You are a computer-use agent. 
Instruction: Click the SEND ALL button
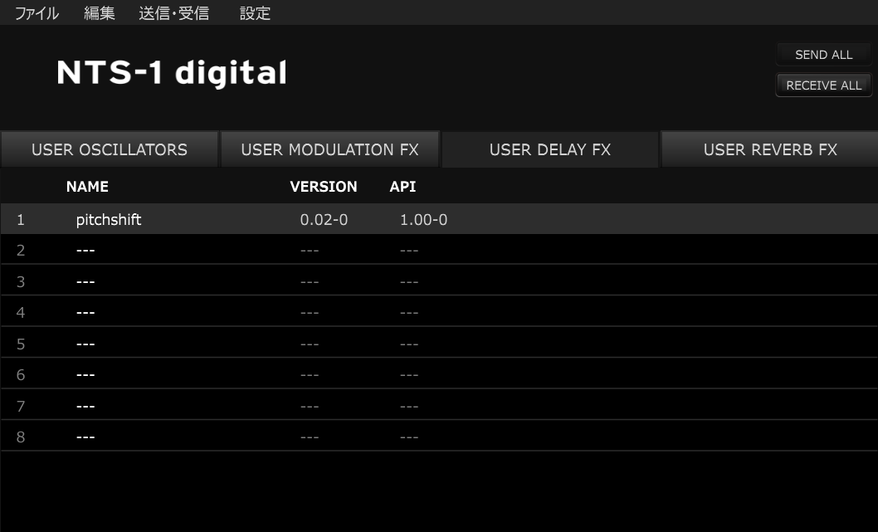(824, 55)
